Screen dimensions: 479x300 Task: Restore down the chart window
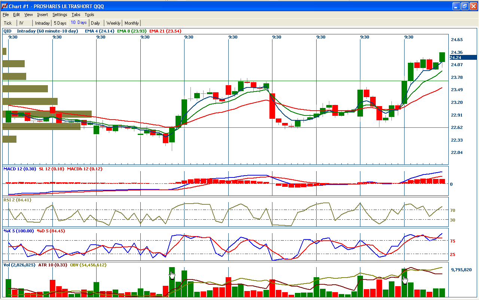click(465, 6)
